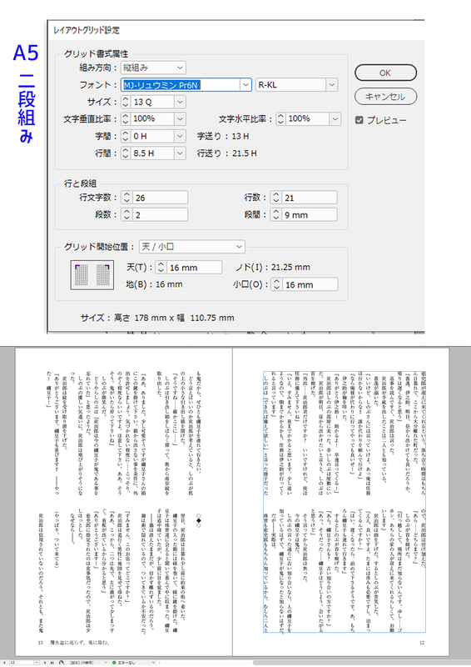Image resolution: width=471 pixels, height=667 pixels.
Task: Click the 字送り : 13 H label
Action: 223,136
